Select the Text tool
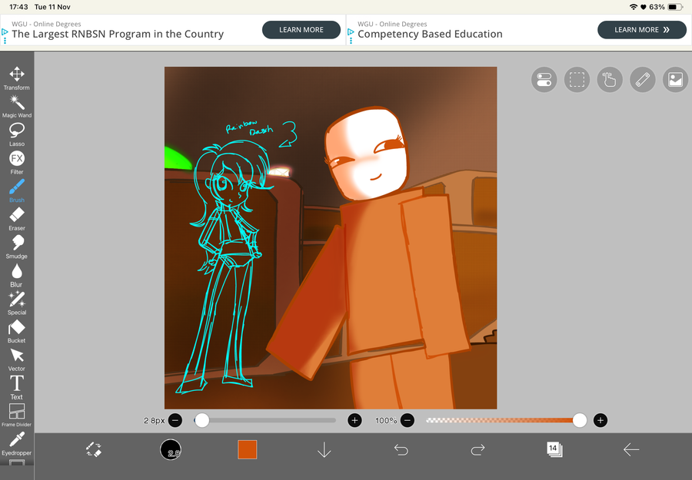The image size is (692, 480). (17, 388)
